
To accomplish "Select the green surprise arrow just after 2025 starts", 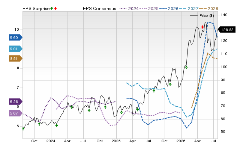I will pyautogui.click(x=121, y=112).
